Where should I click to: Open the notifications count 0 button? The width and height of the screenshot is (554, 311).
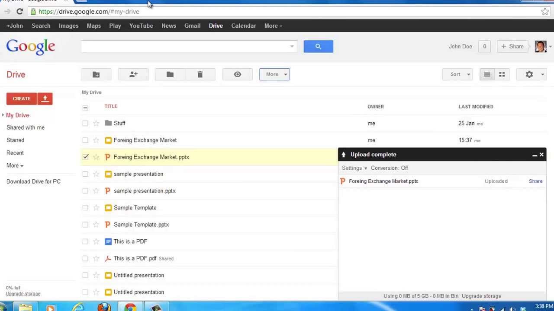[484, 46]
